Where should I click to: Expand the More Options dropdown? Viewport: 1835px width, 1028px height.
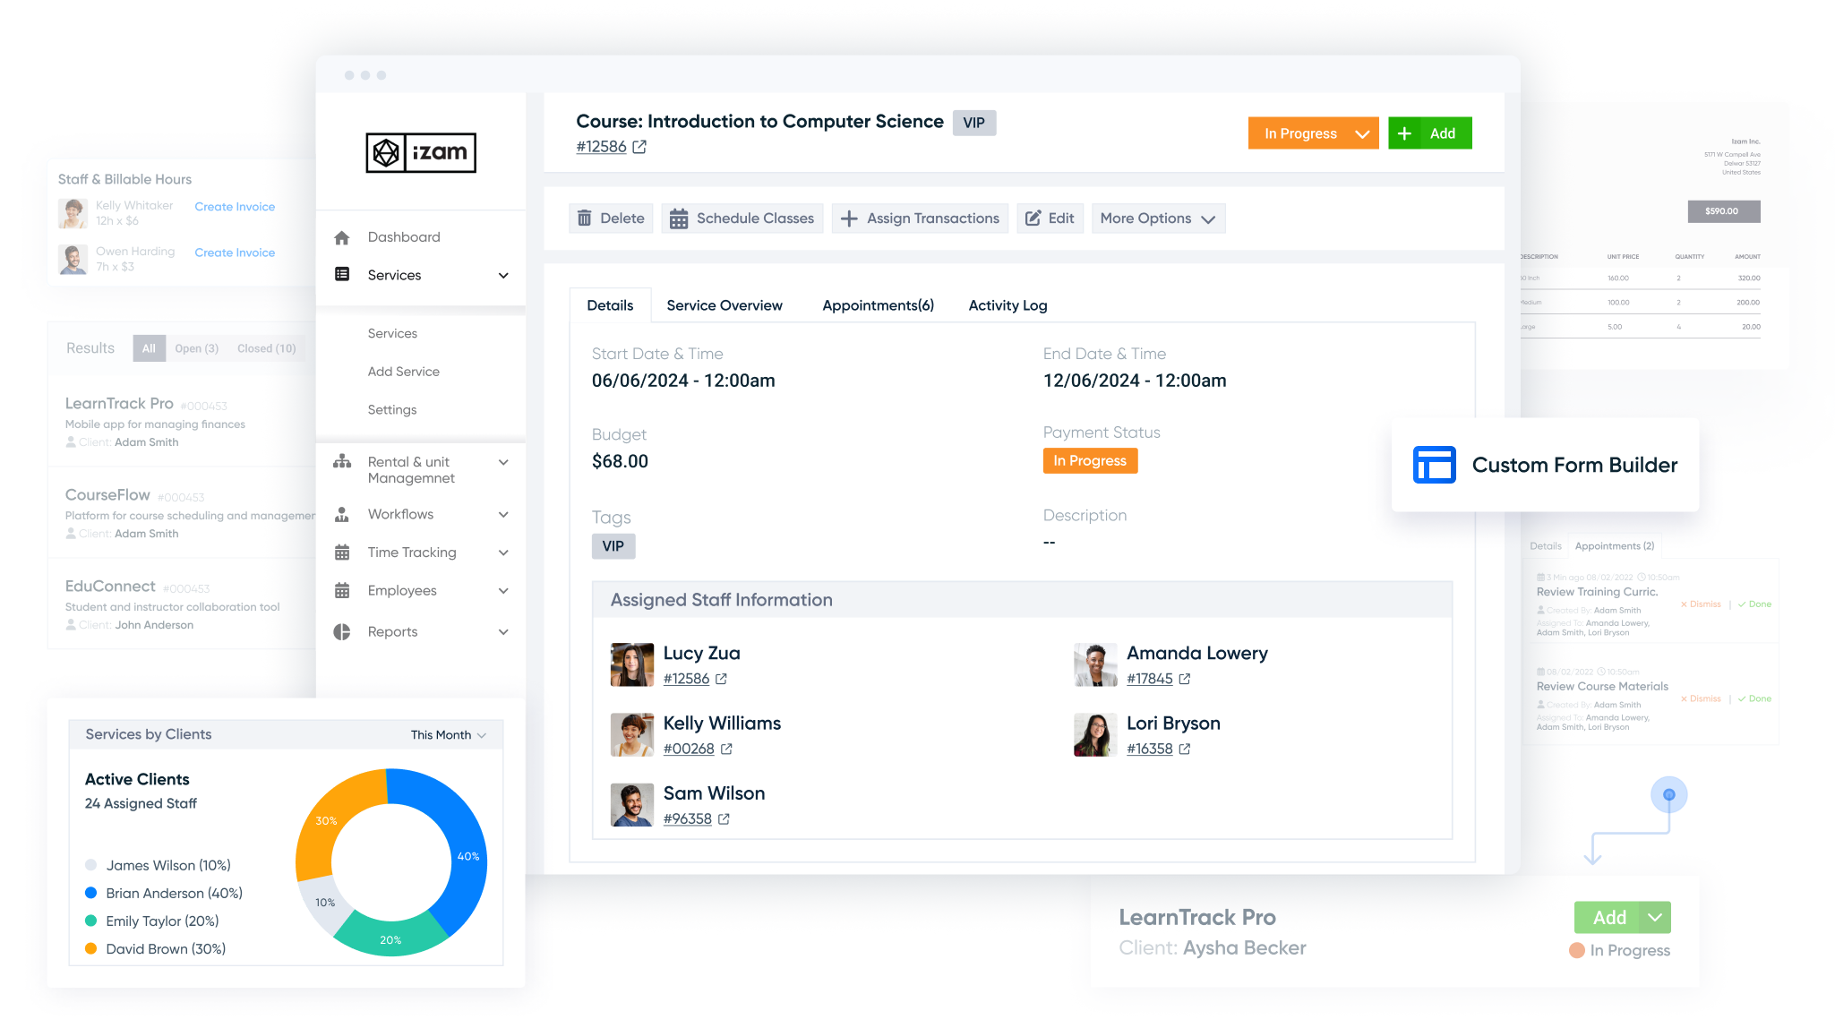tap(1158, 218)
